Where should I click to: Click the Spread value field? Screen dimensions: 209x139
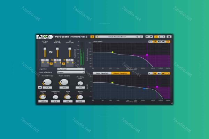43,101
